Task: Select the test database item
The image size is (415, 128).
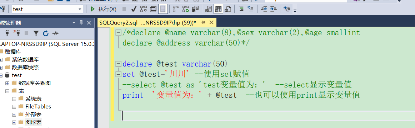Action: (17, 75)
